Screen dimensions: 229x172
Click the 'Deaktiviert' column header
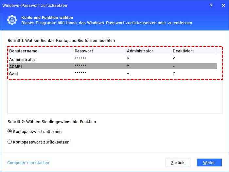[183, 51]
